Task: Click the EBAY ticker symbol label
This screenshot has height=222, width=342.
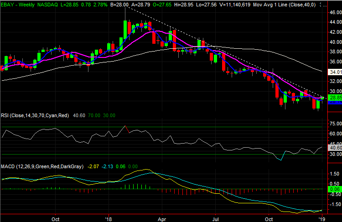Action: point(9,4)
